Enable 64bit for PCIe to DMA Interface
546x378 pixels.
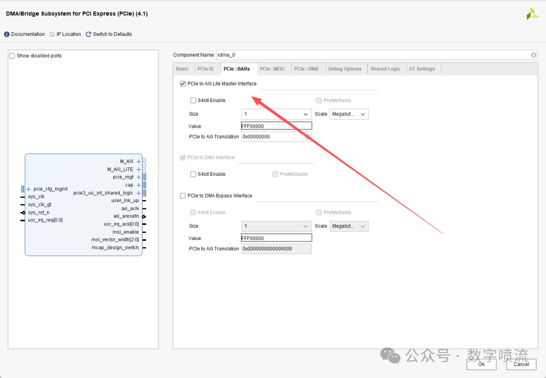193,174
